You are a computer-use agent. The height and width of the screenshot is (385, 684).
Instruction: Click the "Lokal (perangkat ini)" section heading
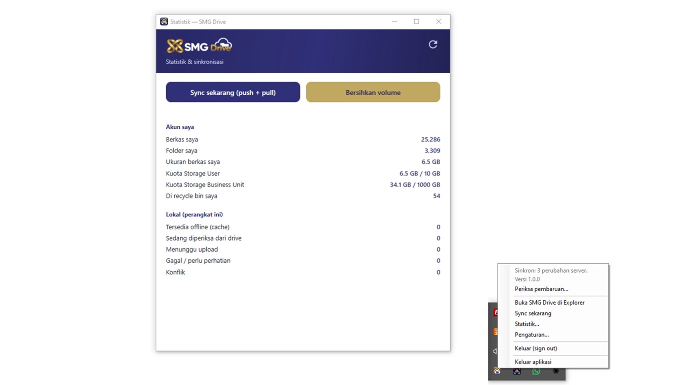pos(194,214)
